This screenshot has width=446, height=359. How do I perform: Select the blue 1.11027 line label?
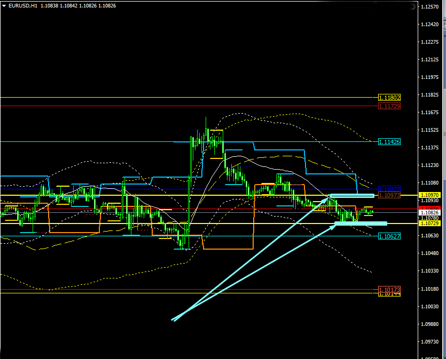[x=389, y=189]
